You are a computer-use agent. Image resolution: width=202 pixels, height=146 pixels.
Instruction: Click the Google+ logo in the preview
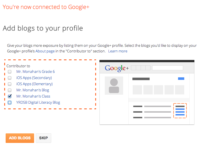click(117, 68)
